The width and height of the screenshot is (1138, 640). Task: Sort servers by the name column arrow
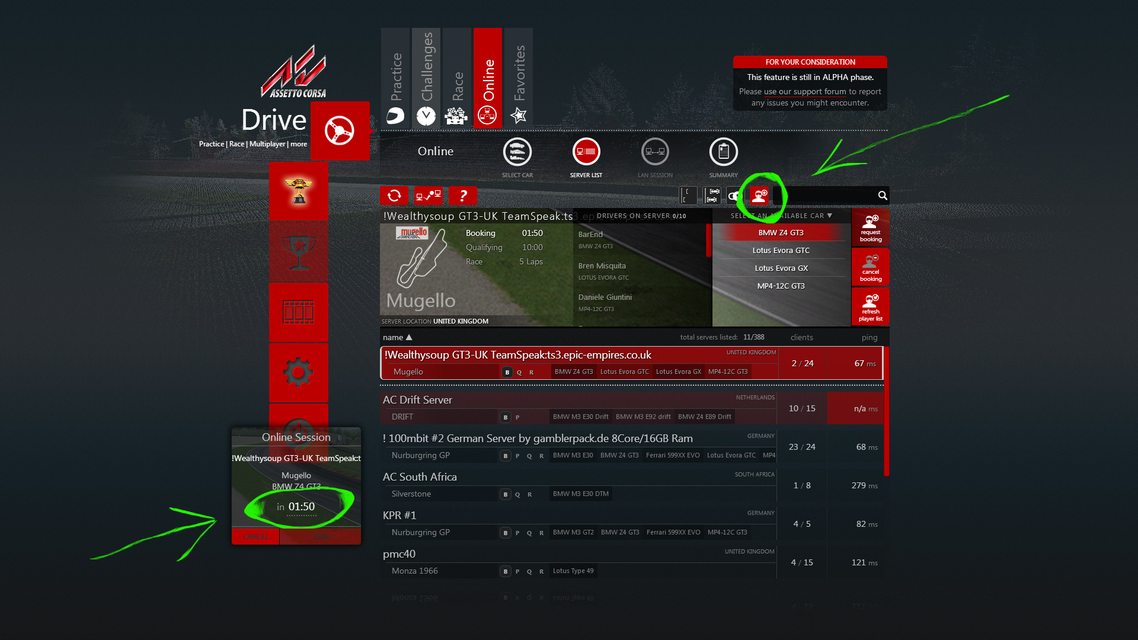point(409,338)
